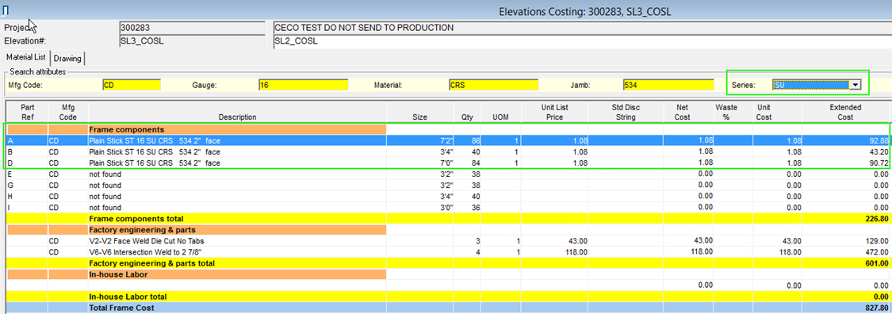Click quantity 86 in row A
The image size is (892, 314).
pyautogui.click(x=467, y=140)
